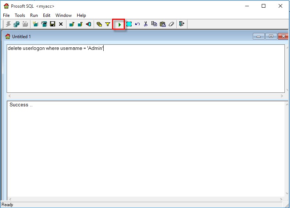Click the Undo arrow icon
This screenshot has height=208, width=290.
[137, 24]
